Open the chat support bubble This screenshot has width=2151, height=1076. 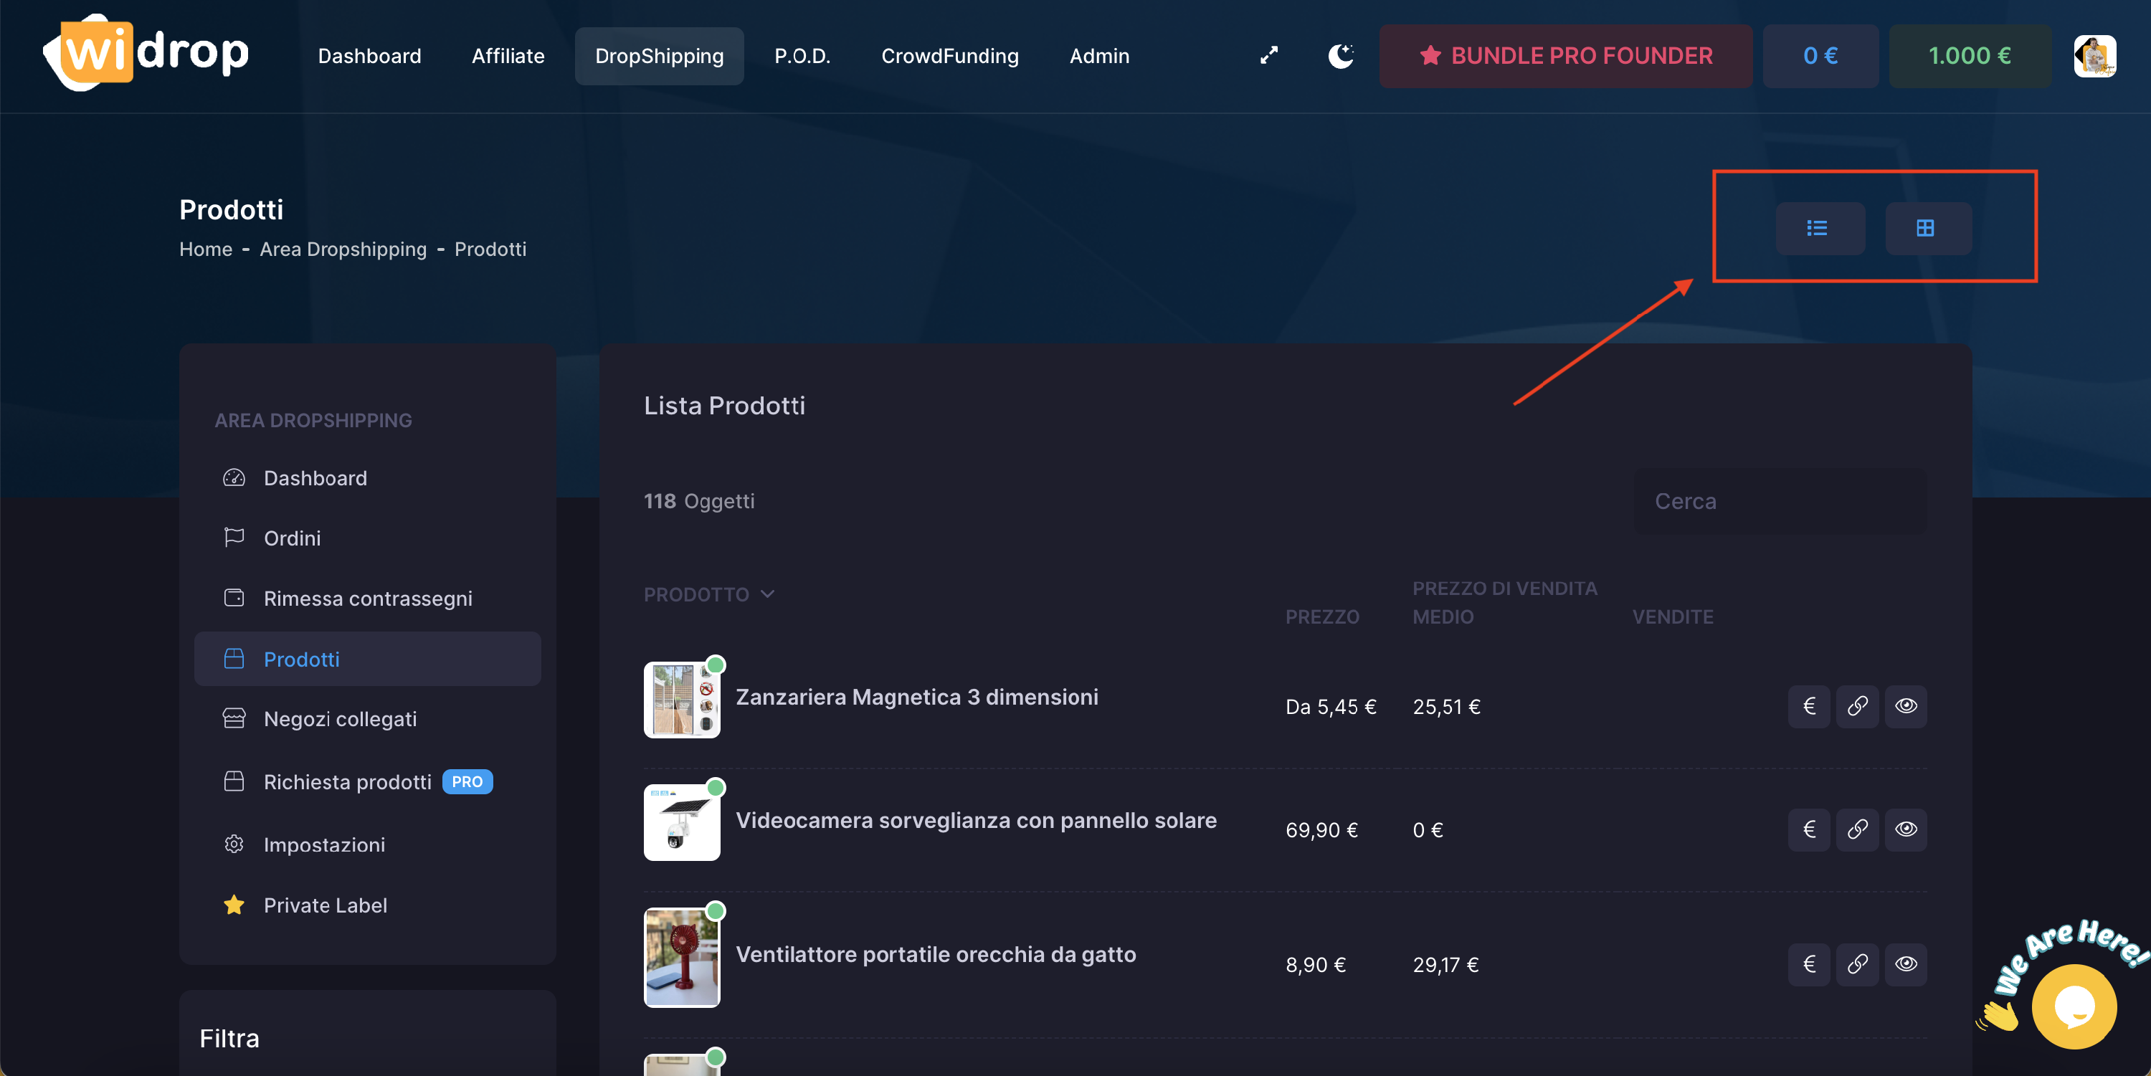point(2074,1005)
